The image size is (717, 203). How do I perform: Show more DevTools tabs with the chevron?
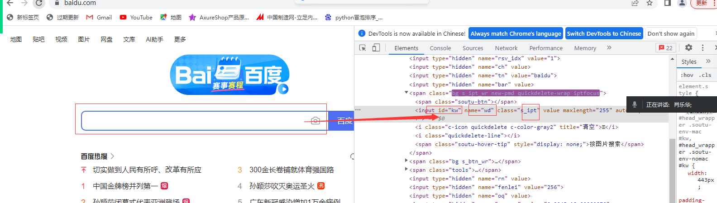609,47
